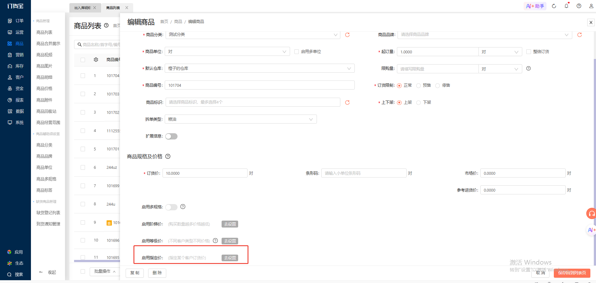
Task: Click the refresh icon in top bar
Action: tap(554, 6)
